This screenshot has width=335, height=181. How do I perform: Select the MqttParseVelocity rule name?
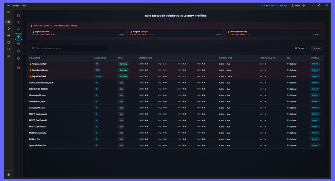coord(38,133)
